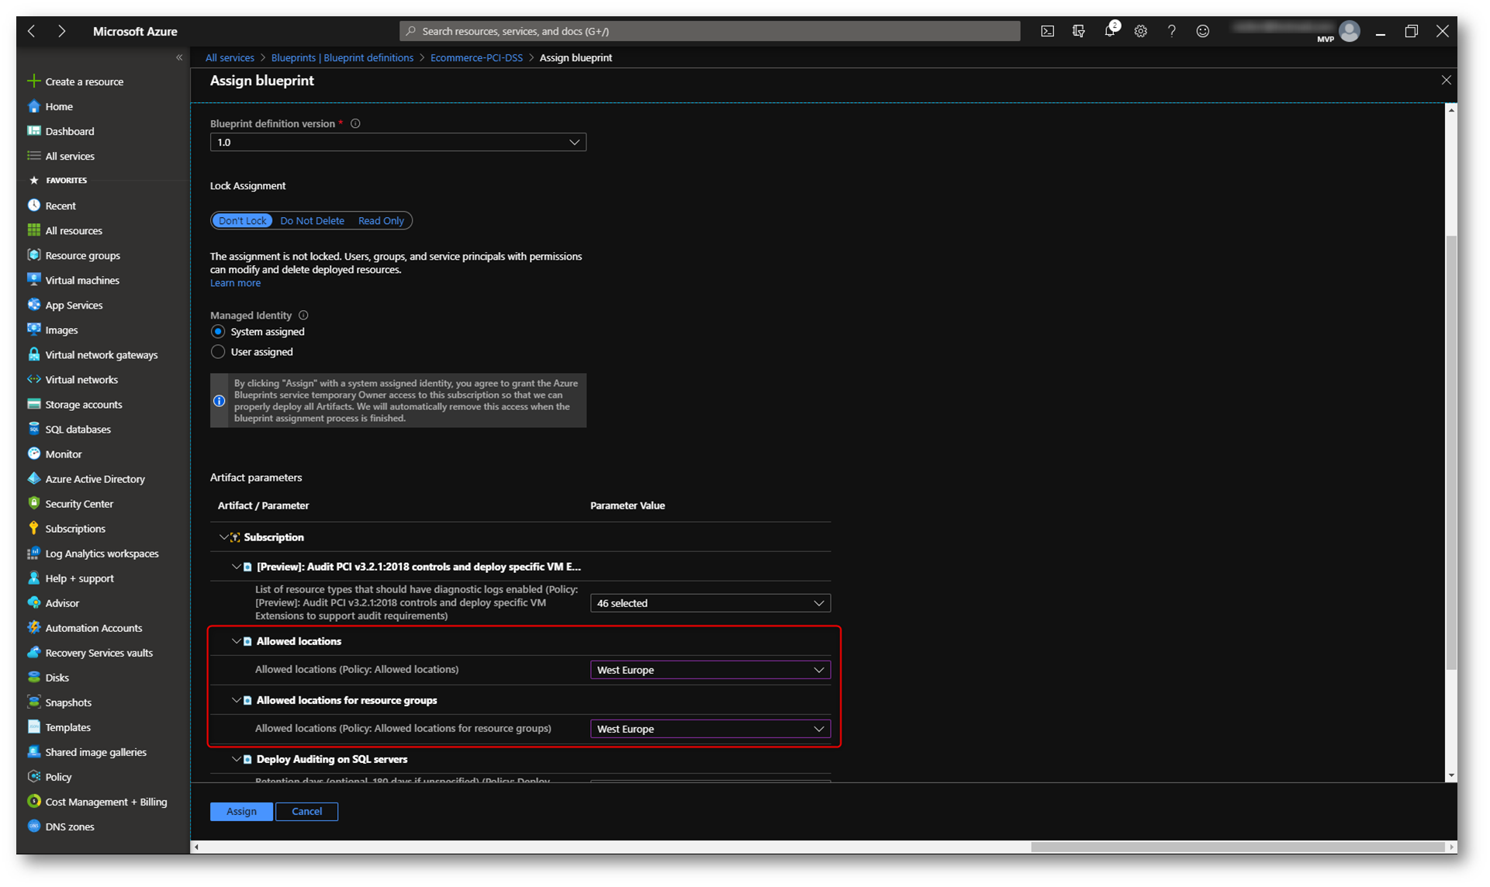Viewport: 1490px width, 887px height.
Task: Click the feedback smiley icon
Action: pos(1202,31)
